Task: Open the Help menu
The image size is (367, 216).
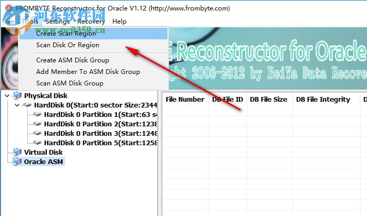Action: coord(119,21)
